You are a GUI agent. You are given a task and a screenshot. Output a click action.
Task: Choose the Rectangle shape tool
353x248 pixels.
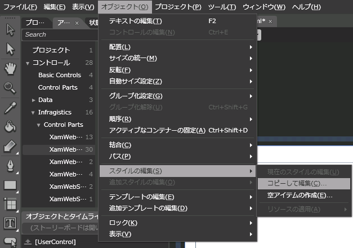pos(10,185)
